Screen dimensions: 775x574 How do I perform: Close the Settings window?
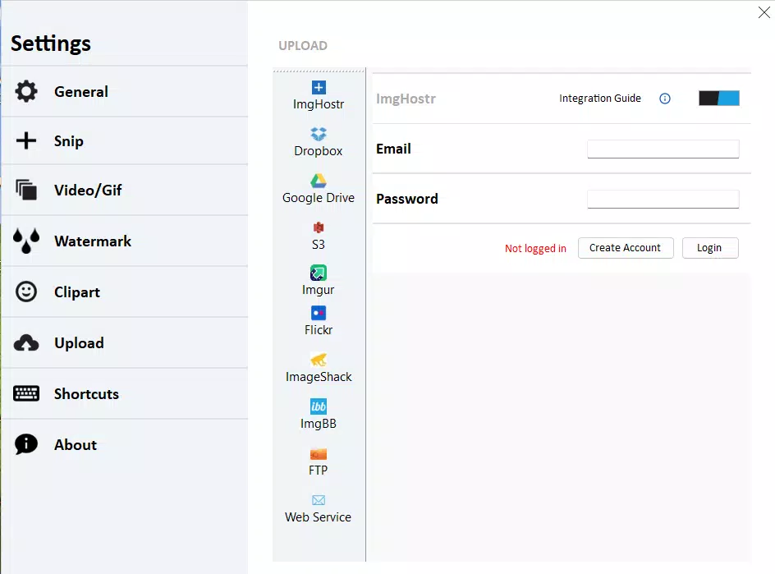point(764,12)
